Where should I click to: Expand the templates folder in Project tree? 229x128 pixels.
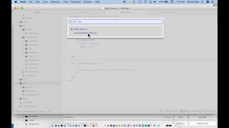[24, 53]
